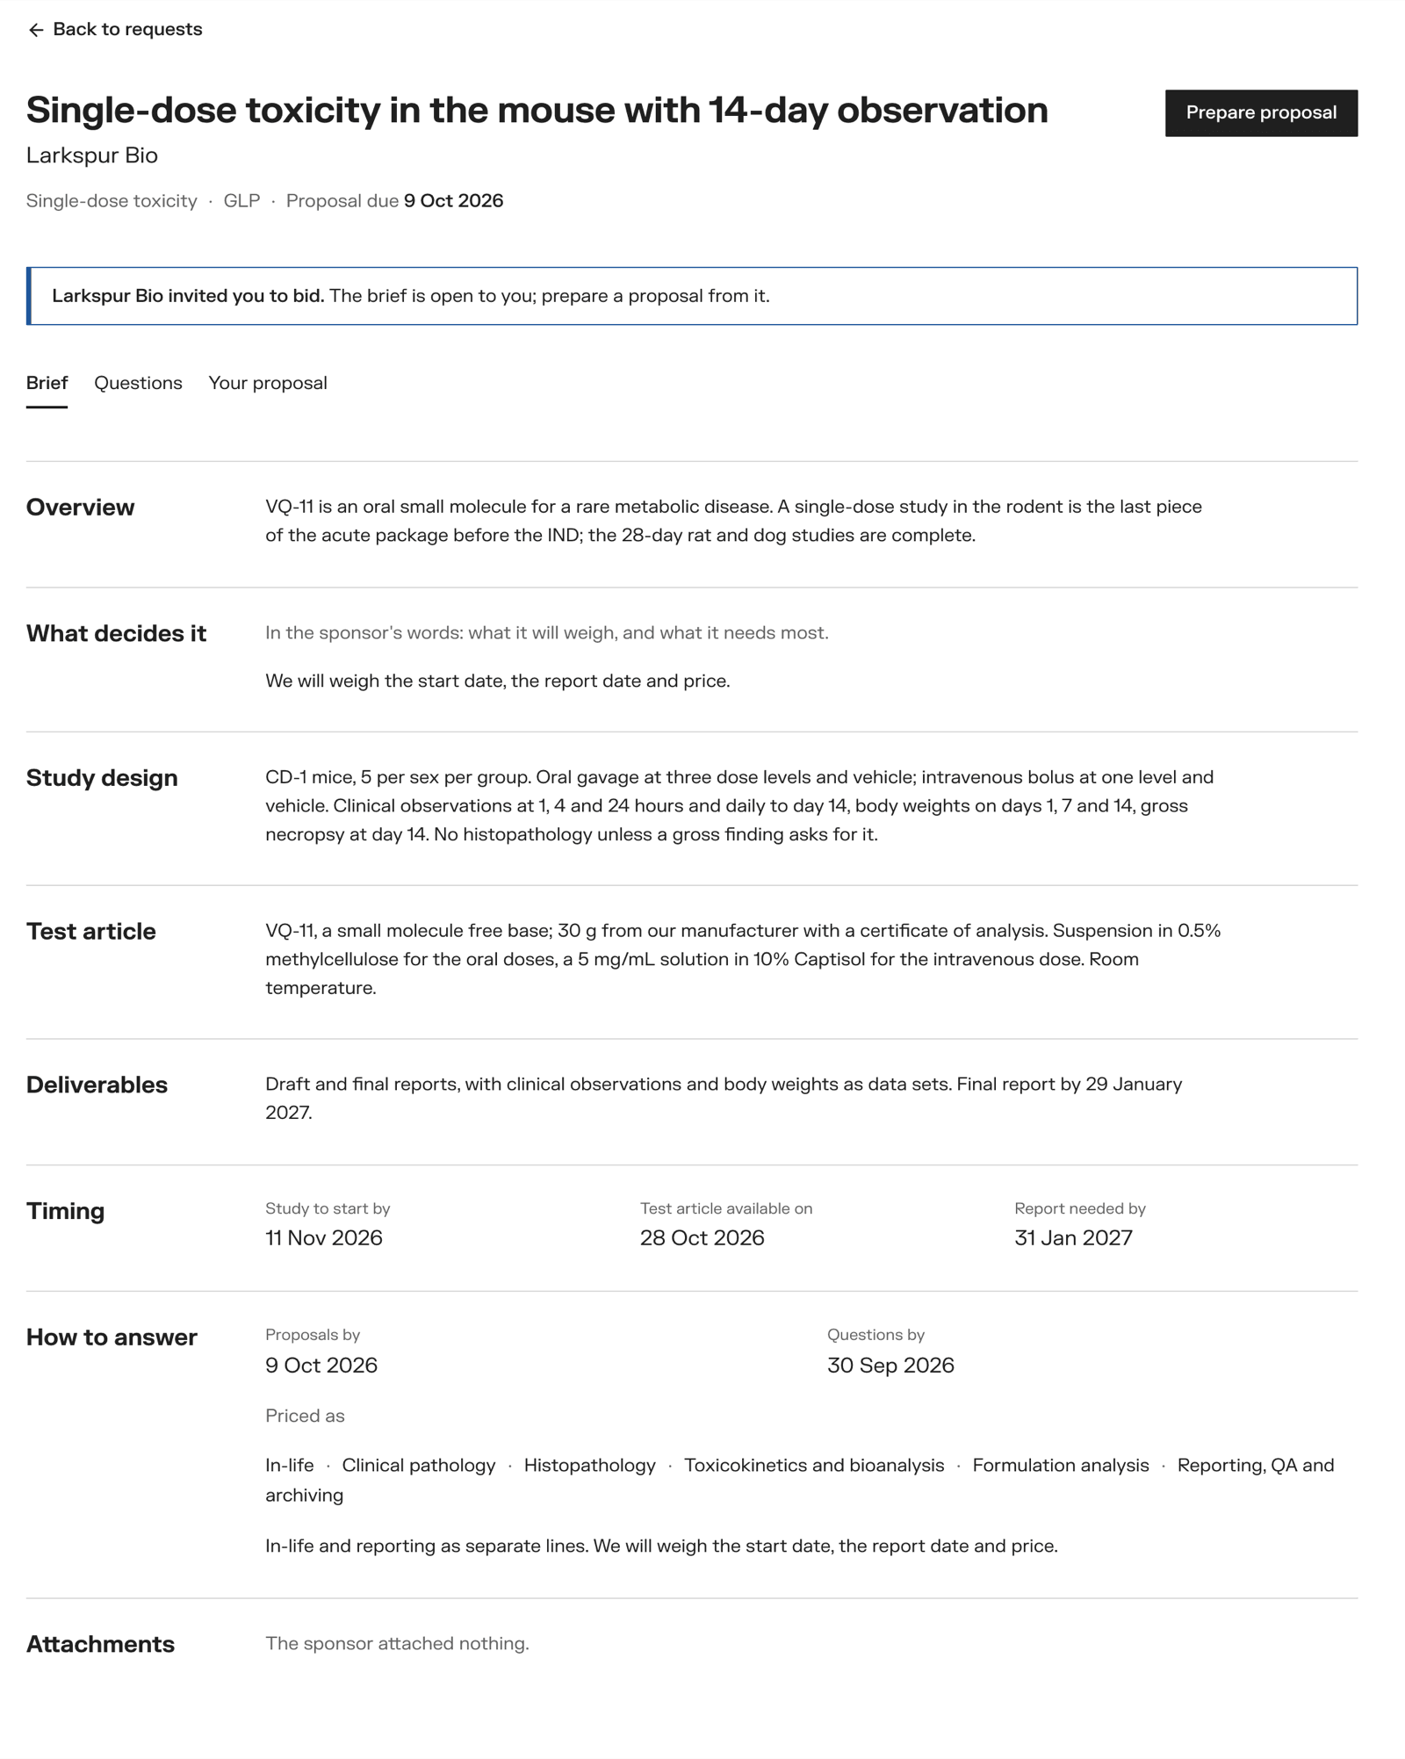1405x1759 pixels.
Task: Click the Toxicokinetics and bioanalysis pricing item
Action: coord(814,1465)
